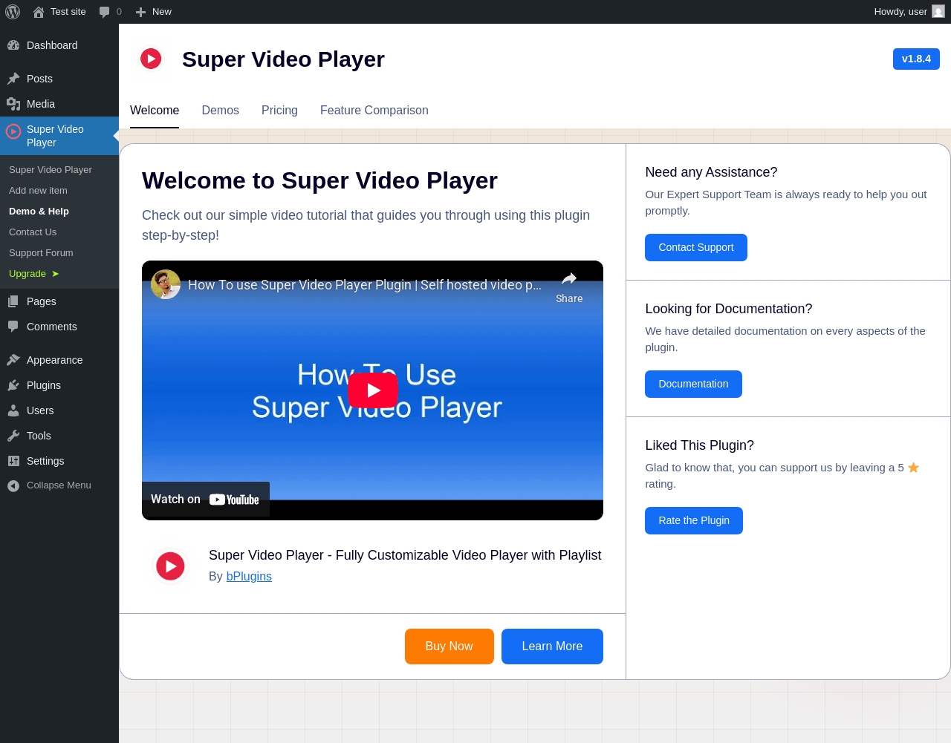Click the New label in admin bar
Image resolution: width=951 pixels, height=743 pixels.
tap(162, 12)
